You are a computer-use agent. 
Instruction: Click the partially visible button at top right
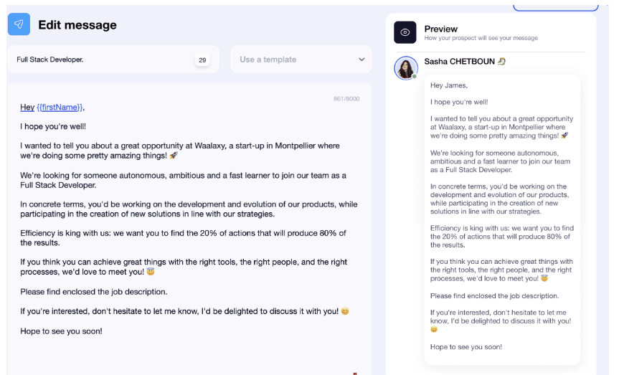(x=555, y=7)
